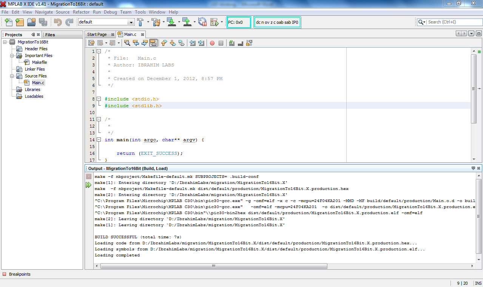Click the Save All icon
483x287 pixels.
click(x=43, y=22)
